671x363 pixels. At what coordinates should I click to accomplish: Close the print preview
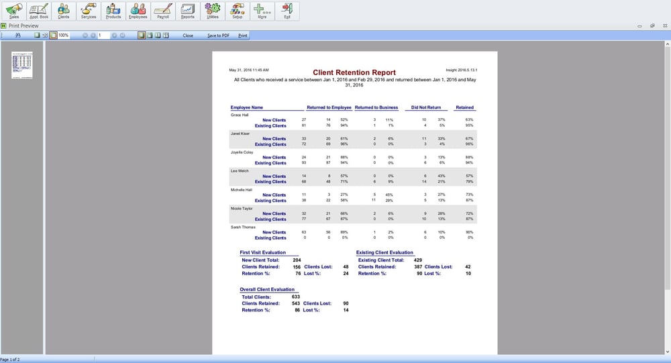(x=188, y=36)
